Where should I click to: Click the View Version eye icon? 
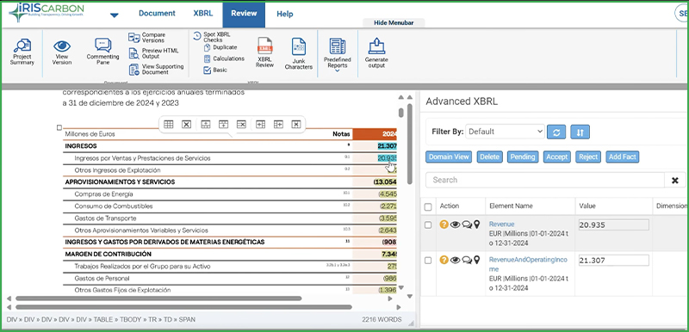tap(62, 46)
